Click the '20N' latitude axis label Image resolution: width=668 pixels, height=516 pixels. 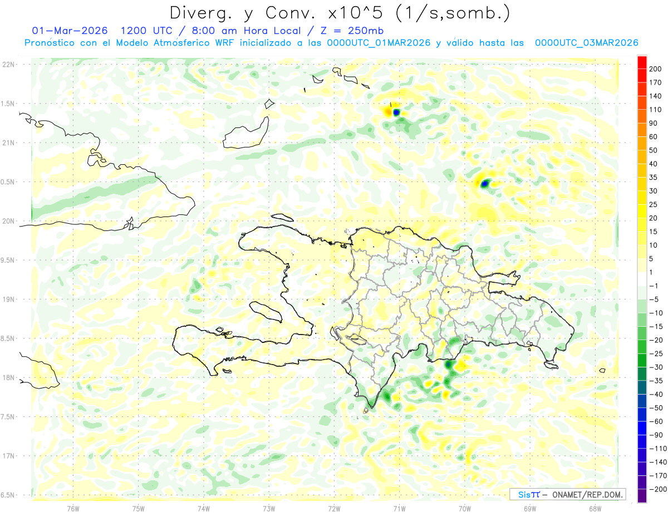pos(8,221)
